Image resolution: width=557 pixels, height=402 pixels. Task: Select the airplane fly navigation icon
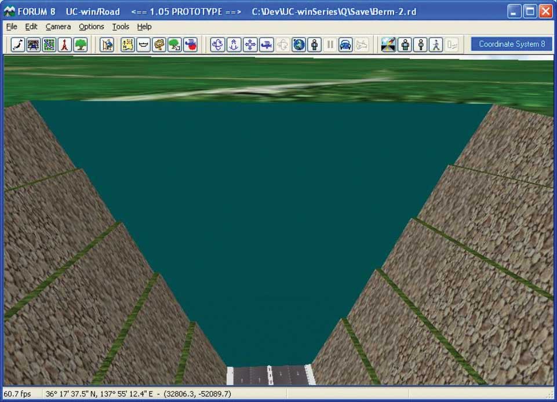[x=267, y=45]
